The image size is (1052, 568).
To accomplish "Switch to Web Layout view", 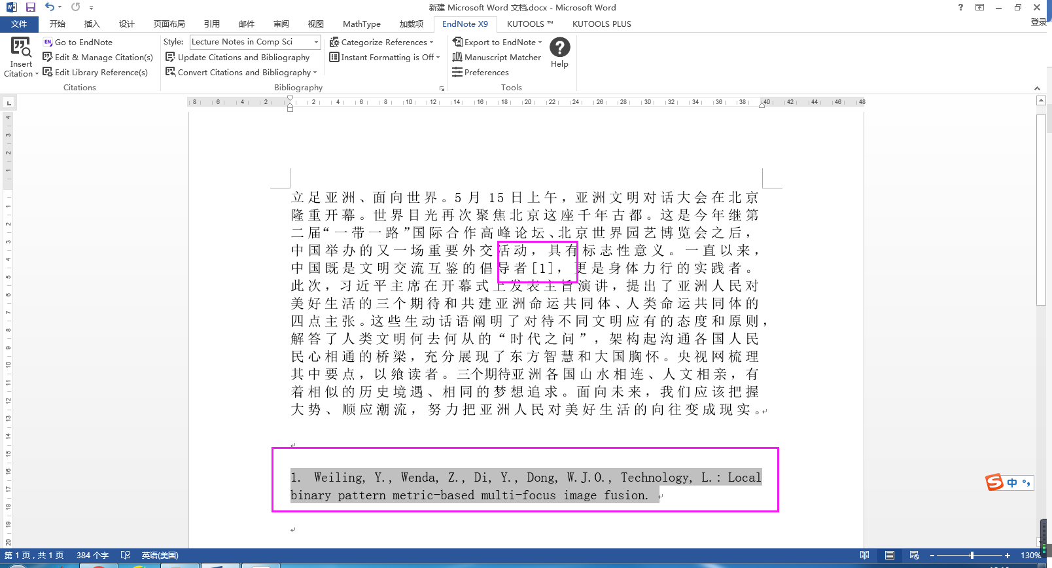I will pos(915,556).
